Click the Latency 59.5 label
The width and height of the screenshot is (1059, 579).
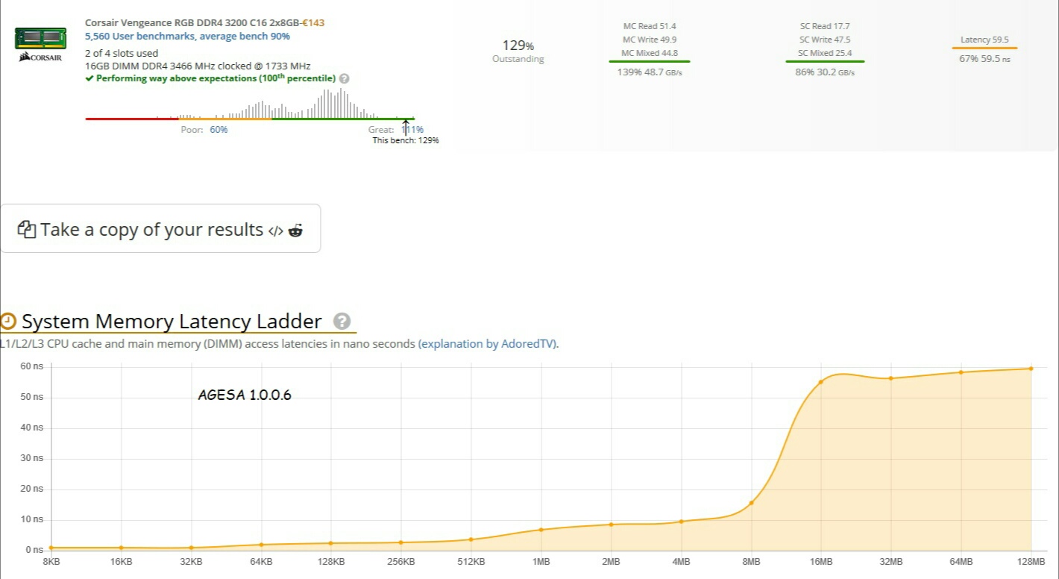coord(984,40)
